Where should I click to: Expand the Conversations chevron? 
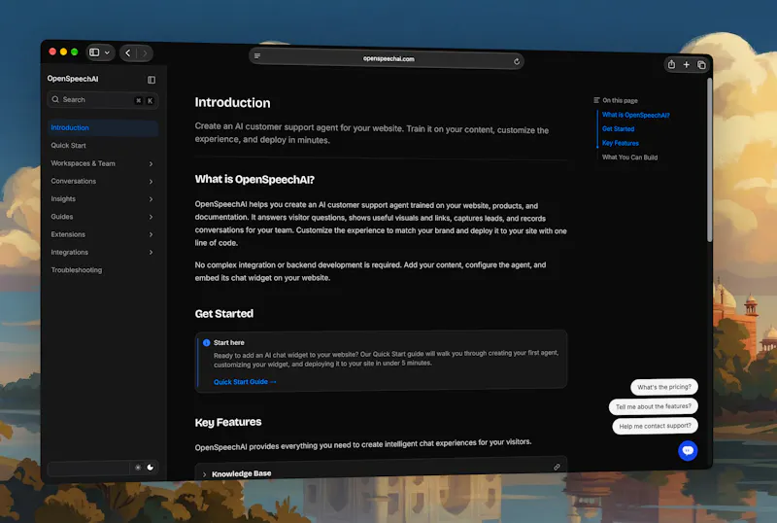click(151, 182)
